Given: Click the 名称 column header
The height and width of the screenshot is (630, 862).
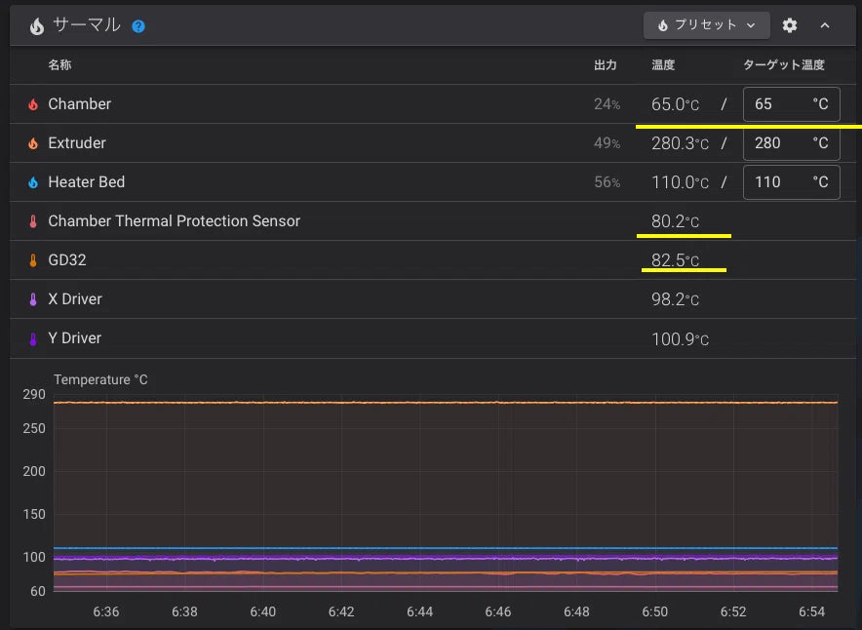Looking at the screenshot, I should pyautogui.click(x=59, y=65).
